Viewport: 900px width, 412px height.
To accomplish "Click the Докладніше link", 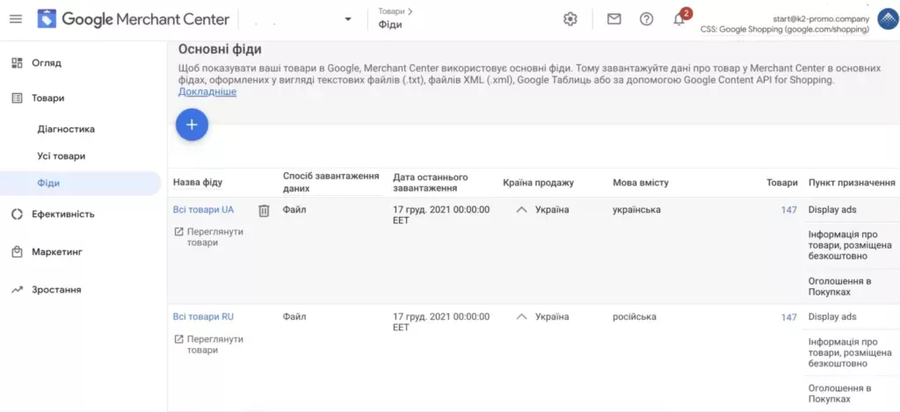I will pyautogui.click(x=207, y=92).
